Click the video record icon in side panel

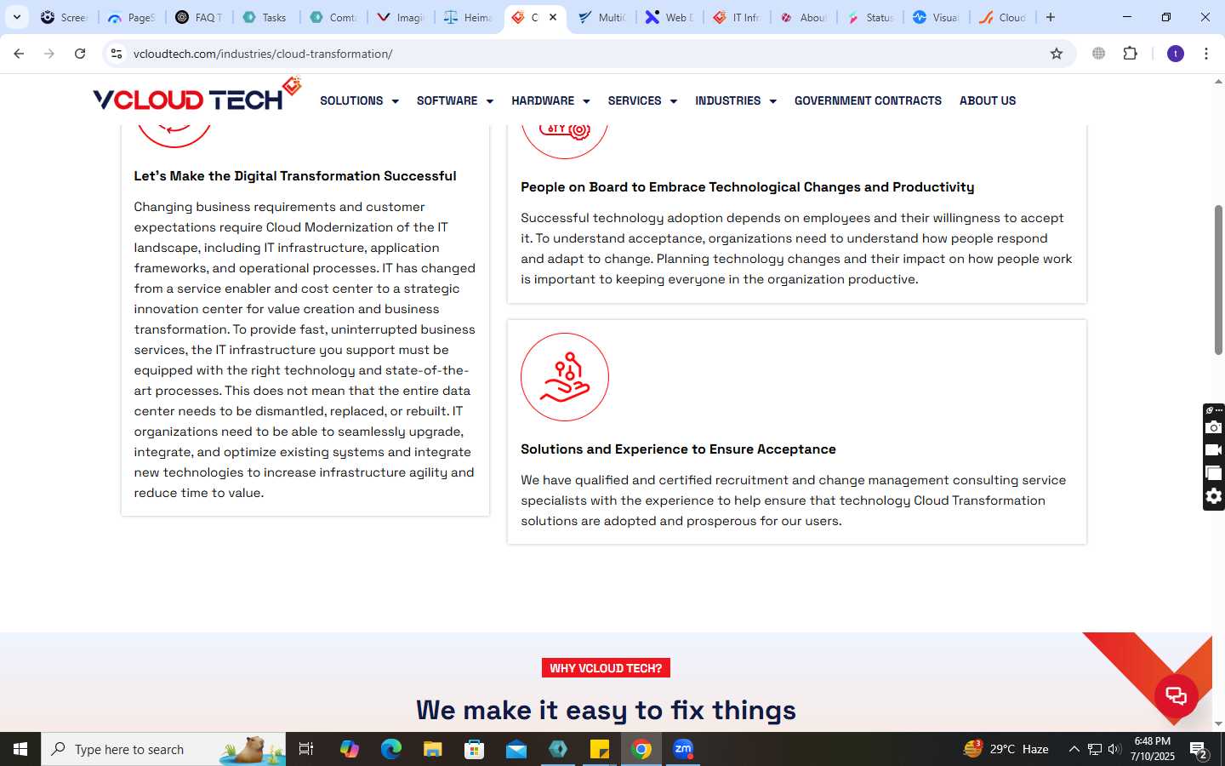[1214, 450]
